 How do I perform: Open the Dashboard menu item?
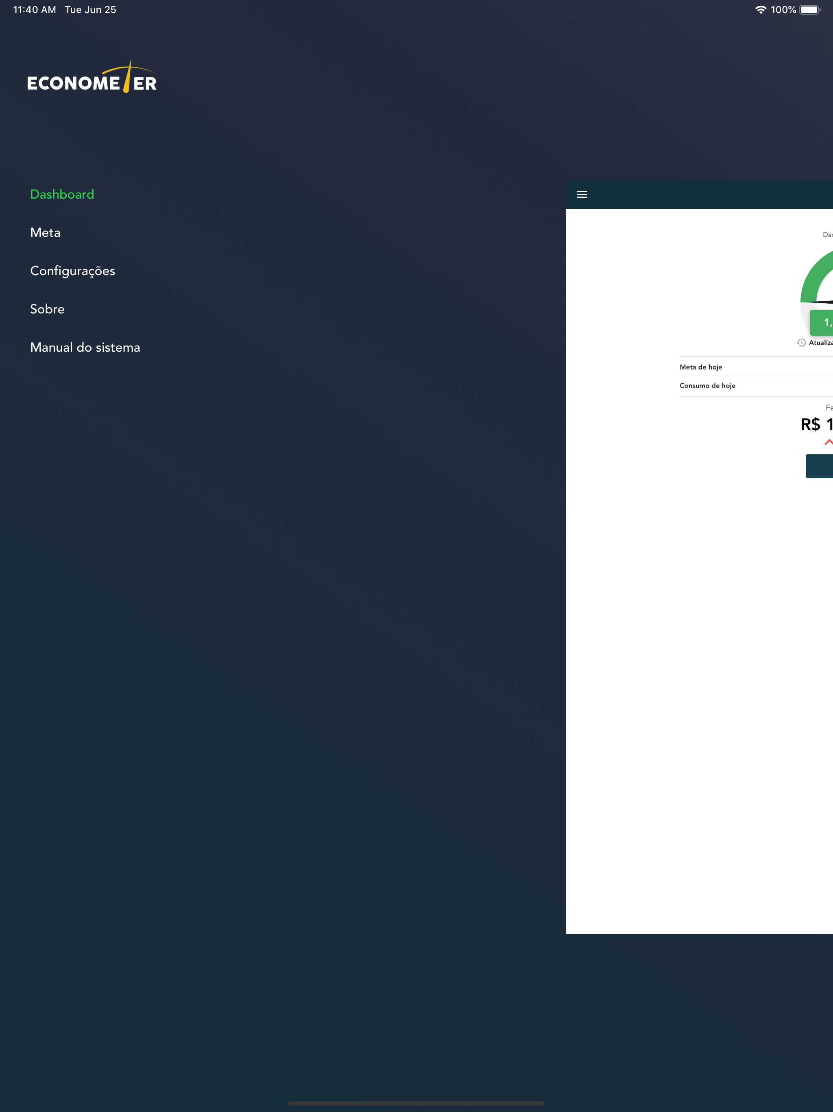tap(62, 195)
